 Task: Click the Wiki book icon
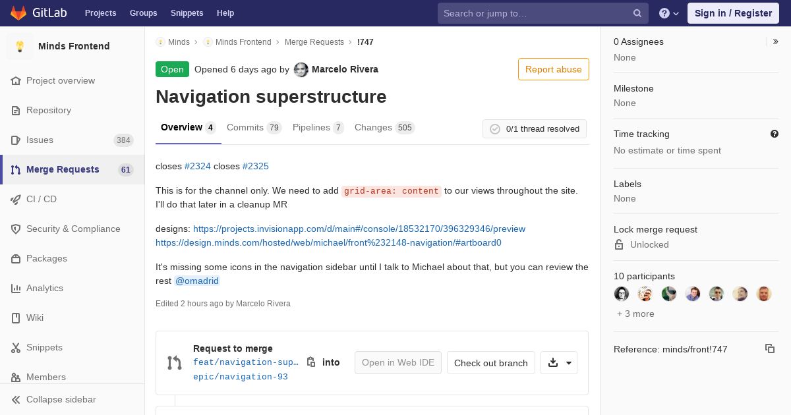point(16,318)
